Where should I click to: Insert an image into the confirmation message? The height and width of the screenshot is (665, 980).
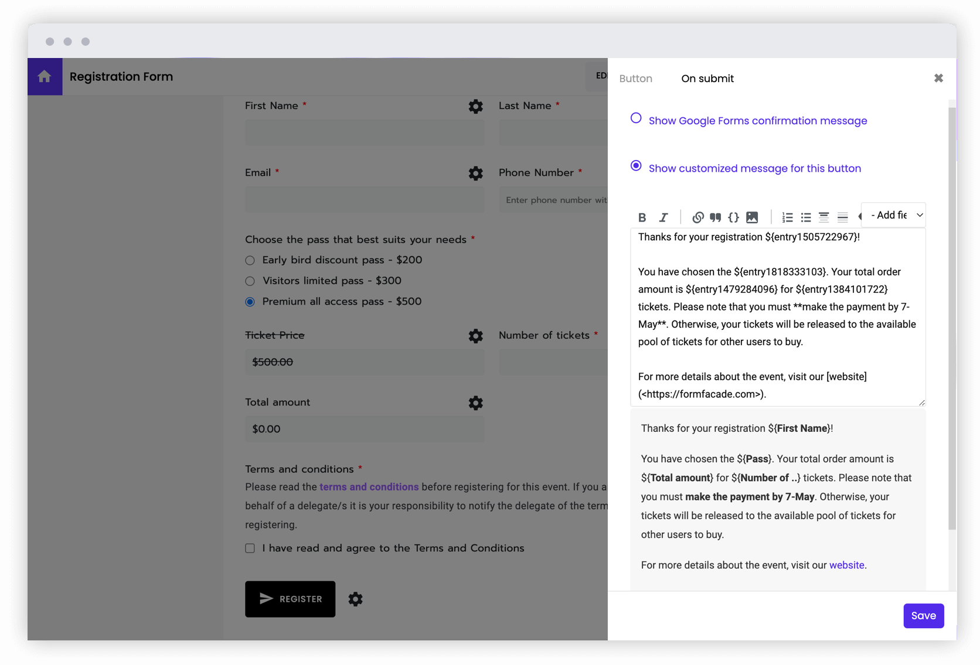click(x=752, y=217)
